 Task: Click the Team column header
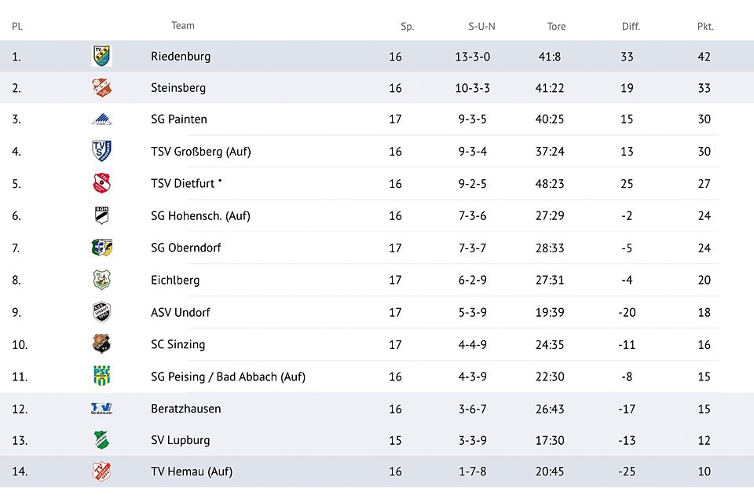point(182,25)
